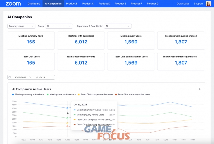Click Meeting Query Active Users tooltip row
The width and height of the screenshot is (214, 144).
click(94, 115)
